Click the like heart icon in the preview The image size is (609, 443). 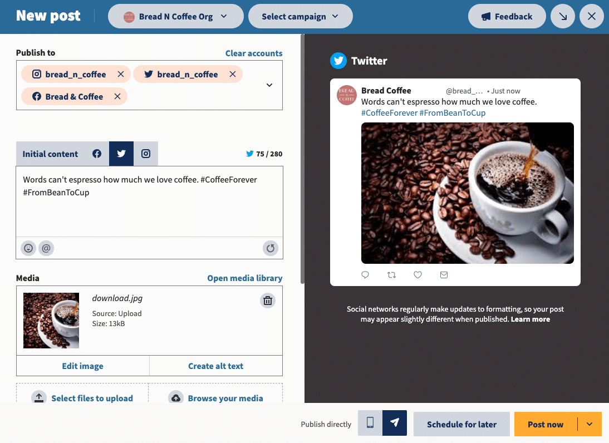click(x=418, y=274)
